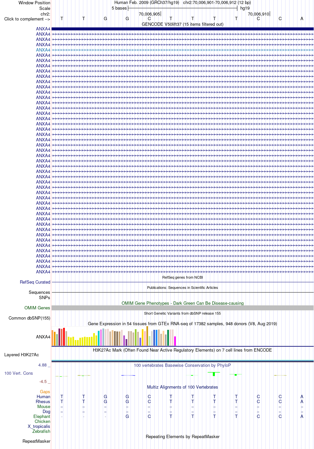Click the 70,006,910 ruler position
Screen dimensions: 314x449
[x=258, y=14]
